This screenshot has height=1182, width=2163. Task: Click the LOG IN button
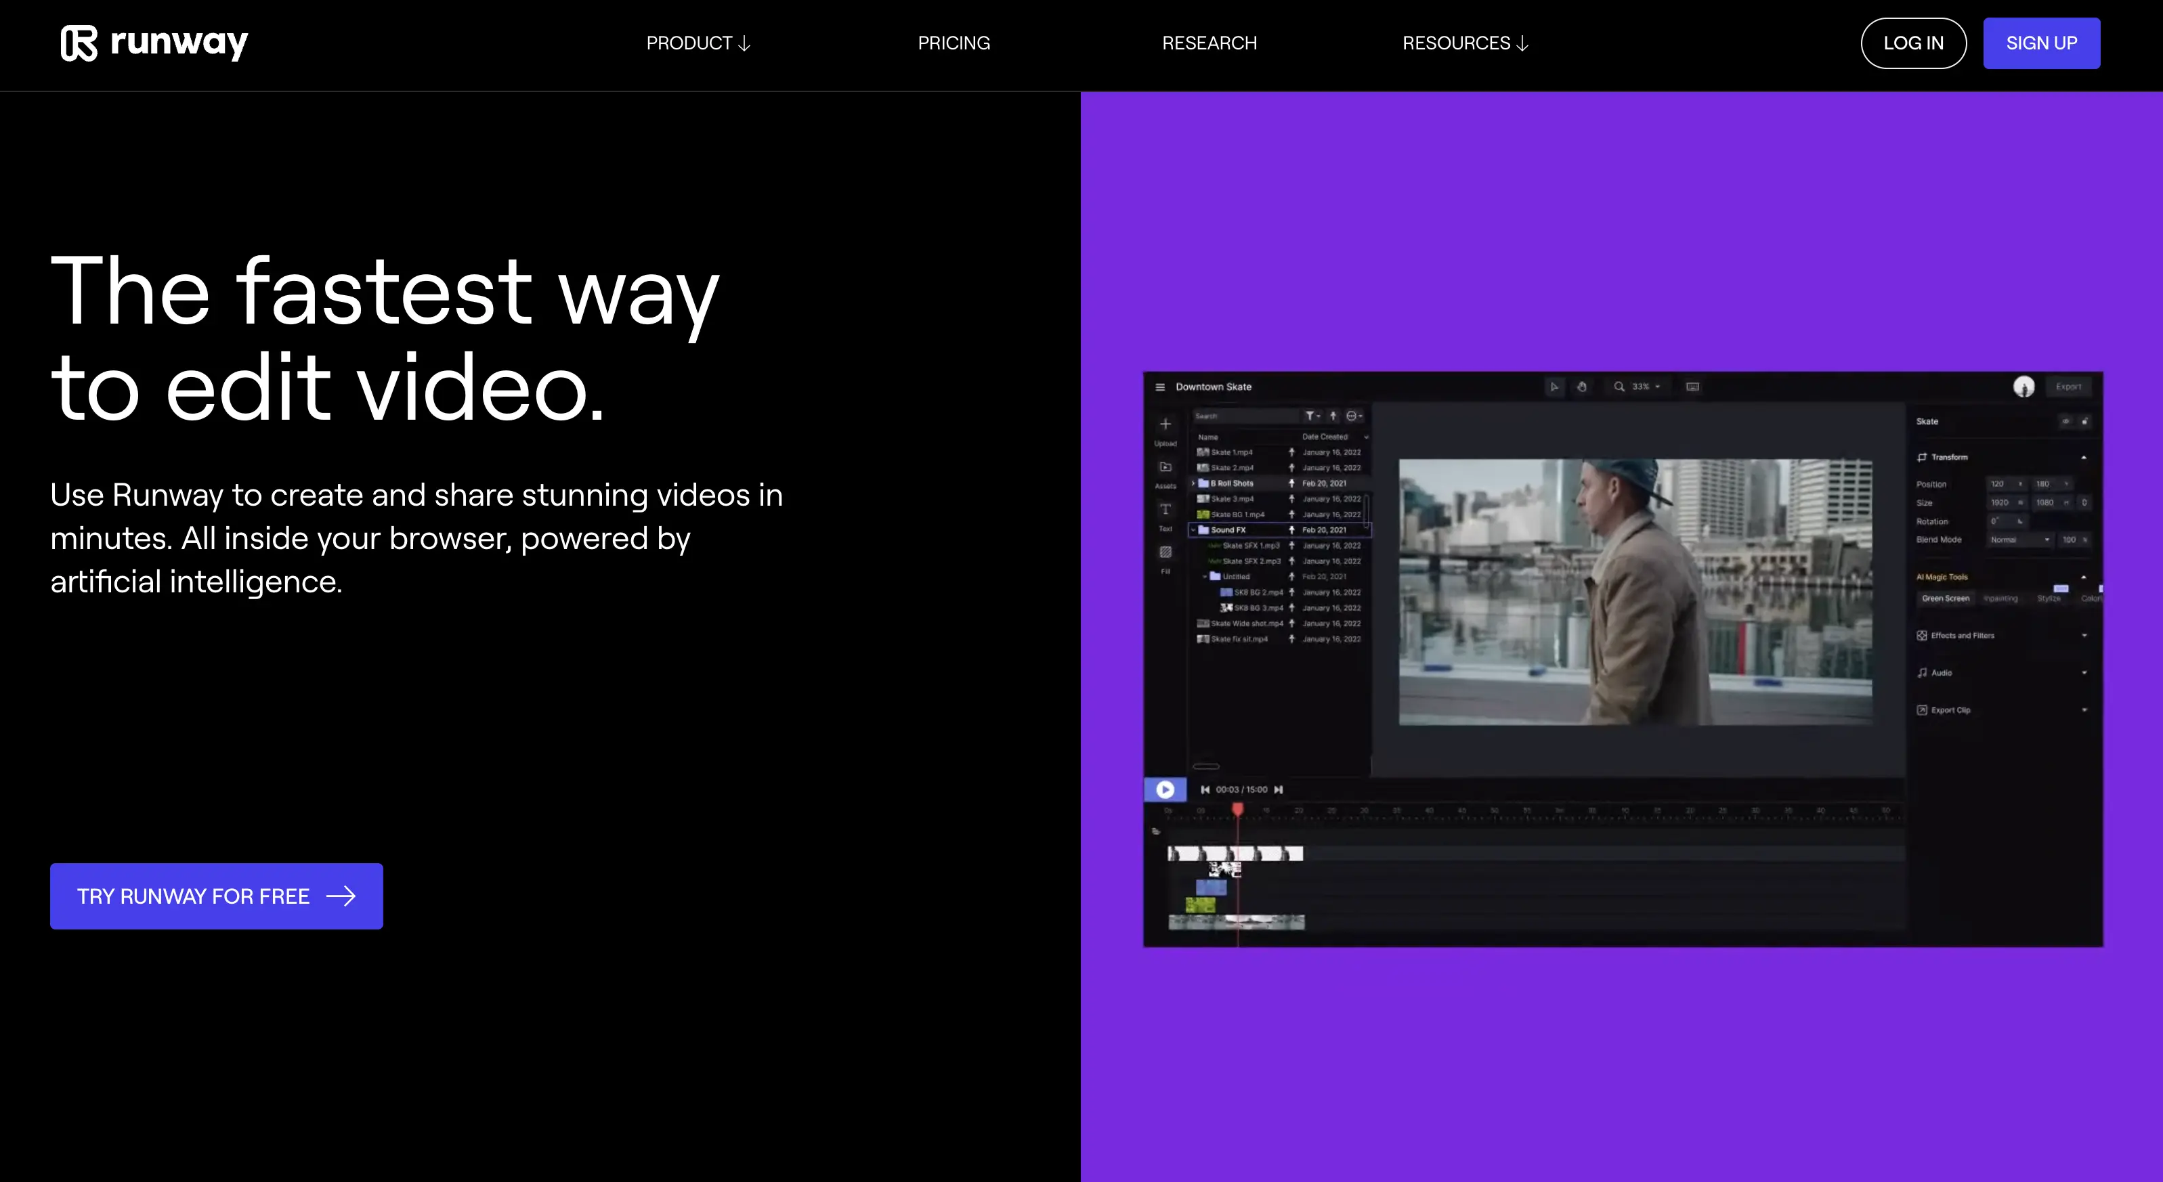(x=1913, y=43)
